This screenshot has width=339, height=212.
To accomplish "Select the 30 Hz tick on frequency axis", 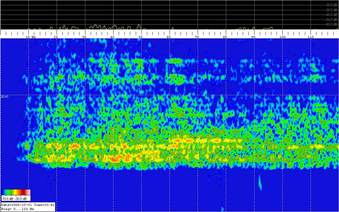I will click(x=84, y=37).
